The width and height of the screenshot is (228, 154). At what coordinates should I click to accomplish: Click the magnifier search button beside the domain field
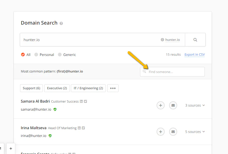(x=195, y=40)
